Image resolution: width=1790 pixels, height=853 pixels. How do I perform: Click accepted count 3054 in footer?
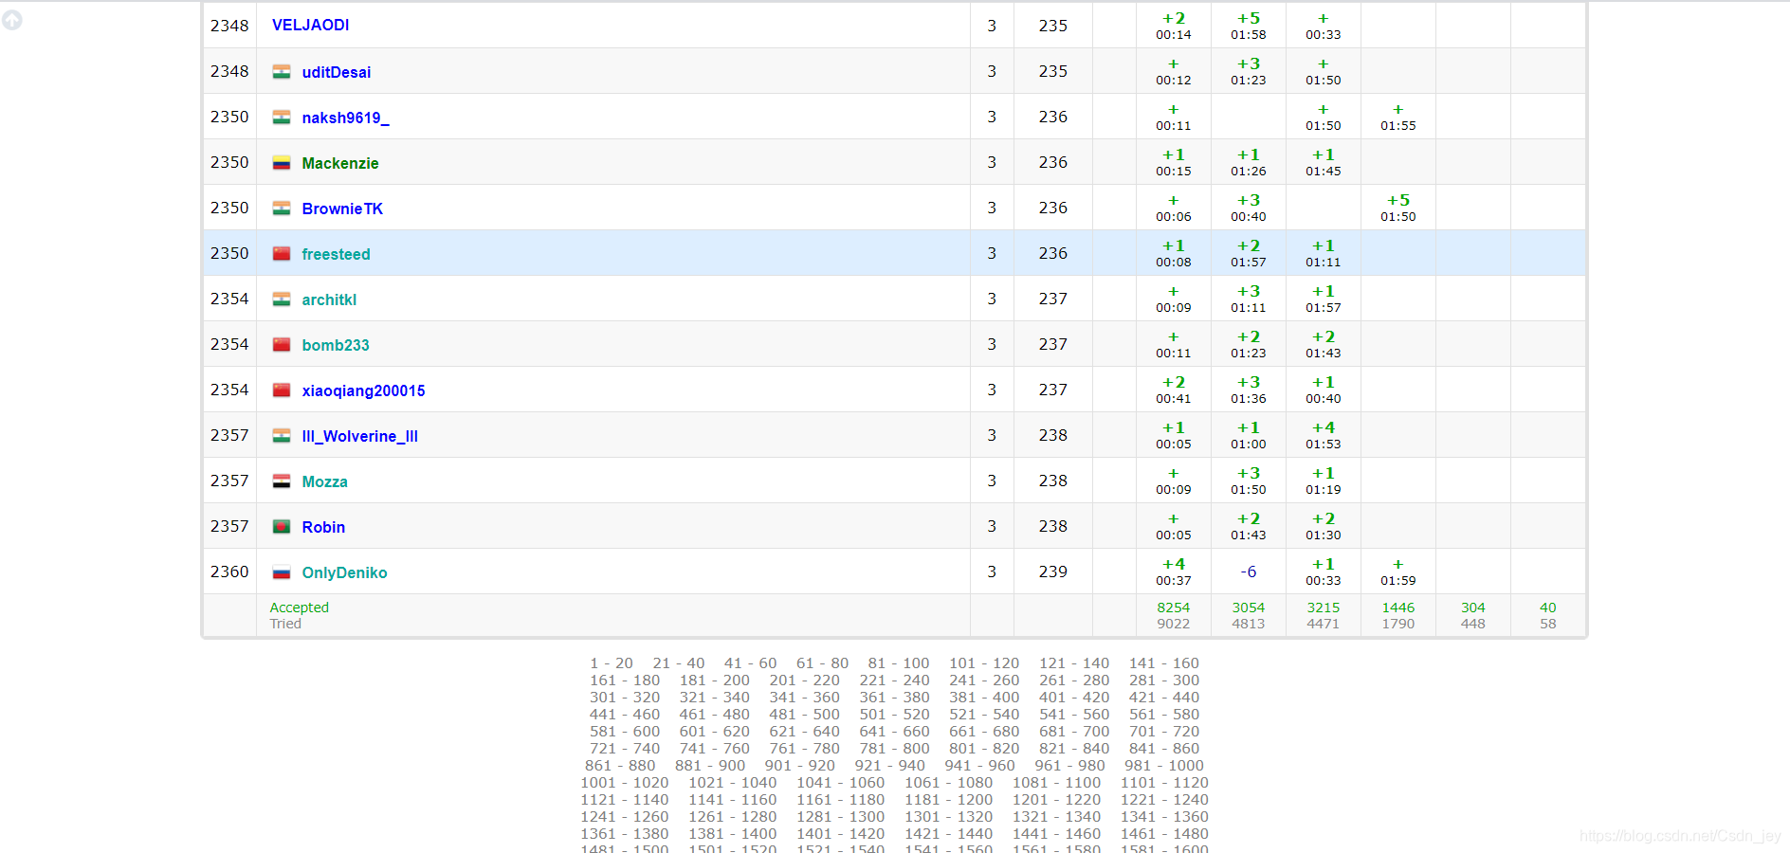tap(1248, 608)
